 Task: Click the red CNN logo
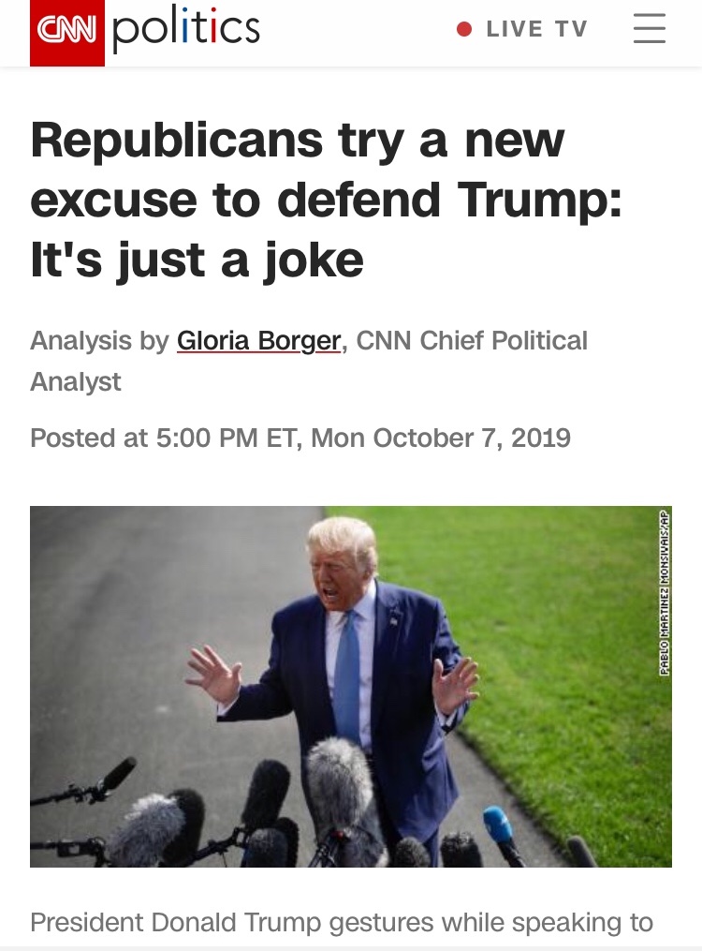67,33
